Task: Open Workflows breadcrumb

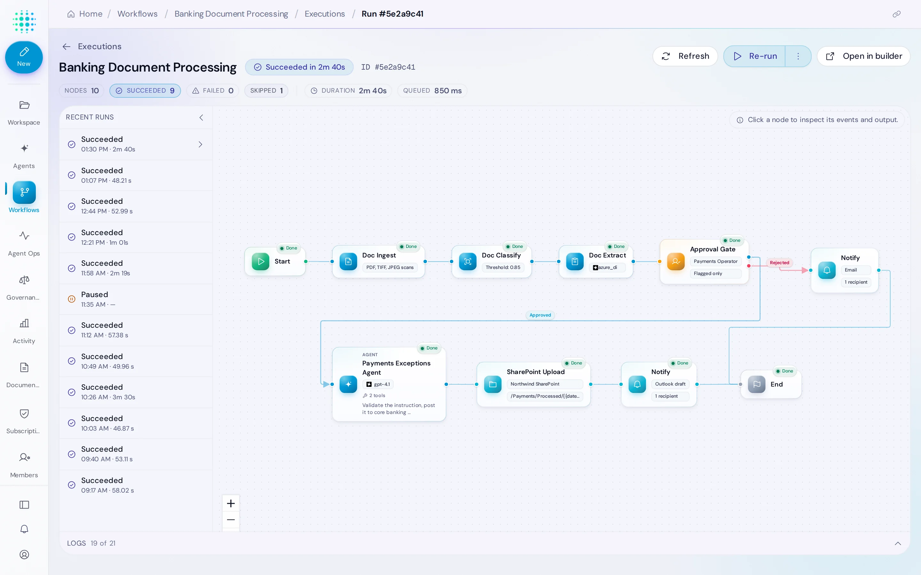Action: click(x=138, y=14)
